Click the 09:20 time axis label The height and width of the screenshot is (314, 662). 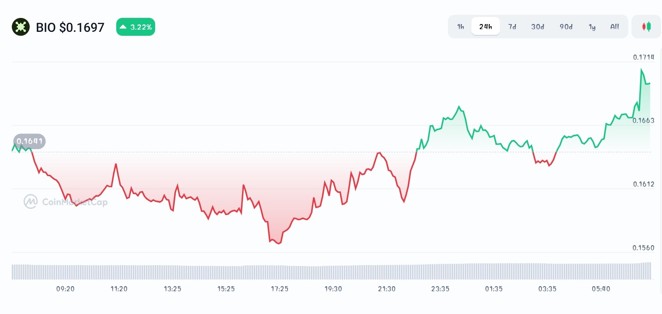[x=66, y=289]
